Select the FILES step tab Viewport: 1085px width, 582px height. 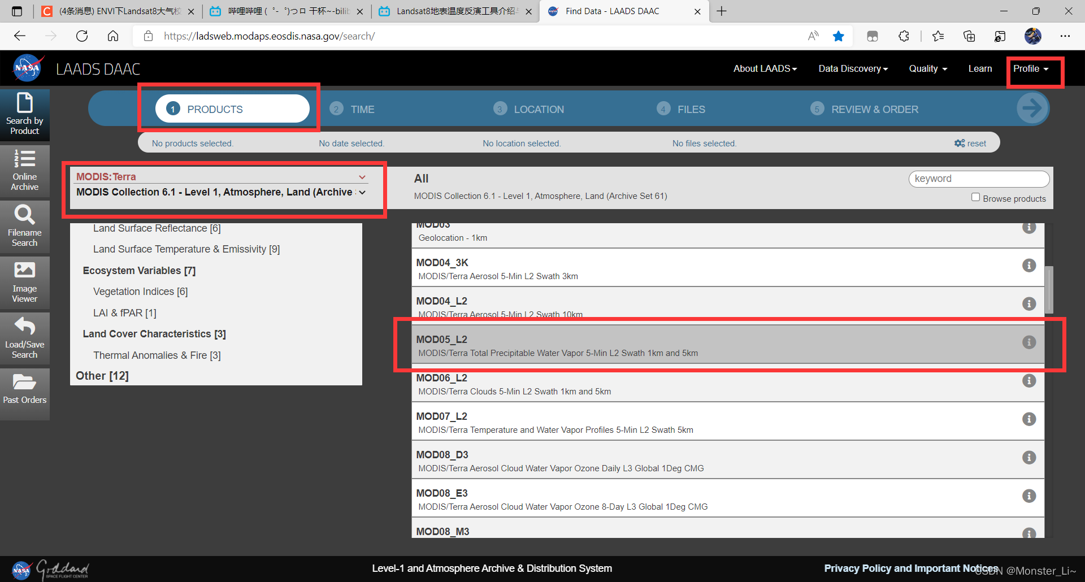pos(681,109)
